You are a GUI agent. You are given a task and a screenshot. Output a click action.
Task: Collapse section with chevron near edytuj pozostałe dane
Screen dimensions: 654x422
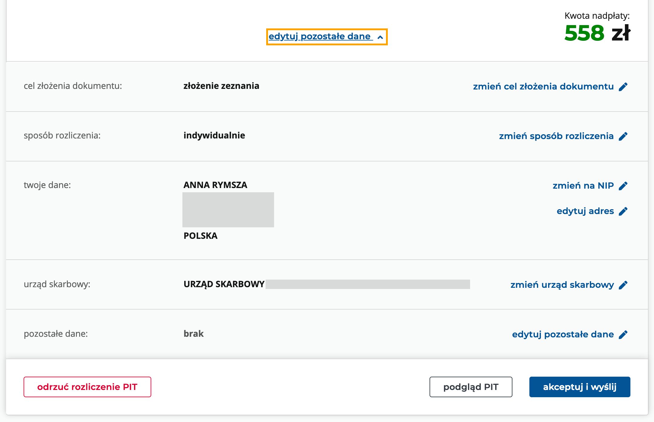click(380, 37)
